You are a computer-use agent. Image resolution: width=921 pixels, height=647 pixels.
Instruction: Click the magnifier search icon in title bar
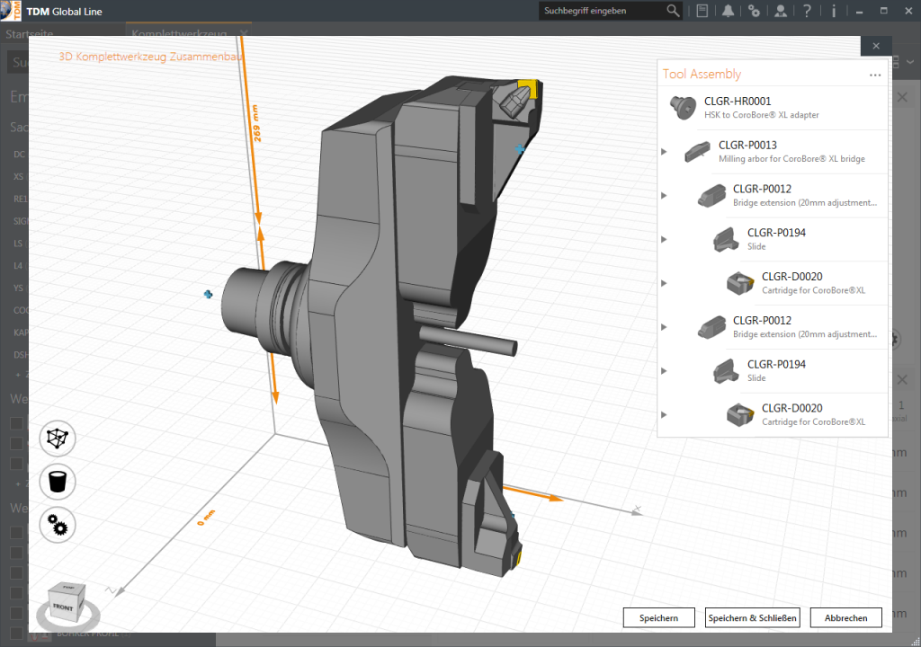coord(673,11)
